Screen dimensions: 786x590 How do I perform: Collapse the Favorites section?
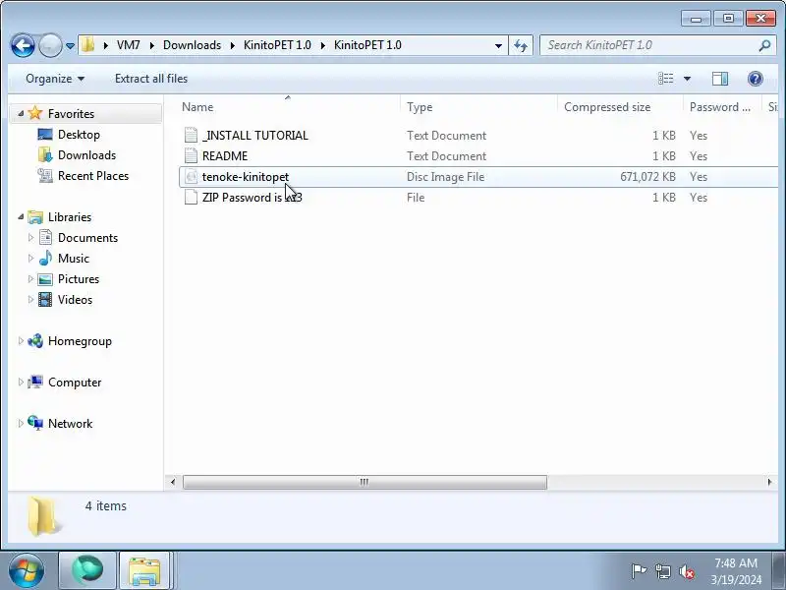point(21,113)
